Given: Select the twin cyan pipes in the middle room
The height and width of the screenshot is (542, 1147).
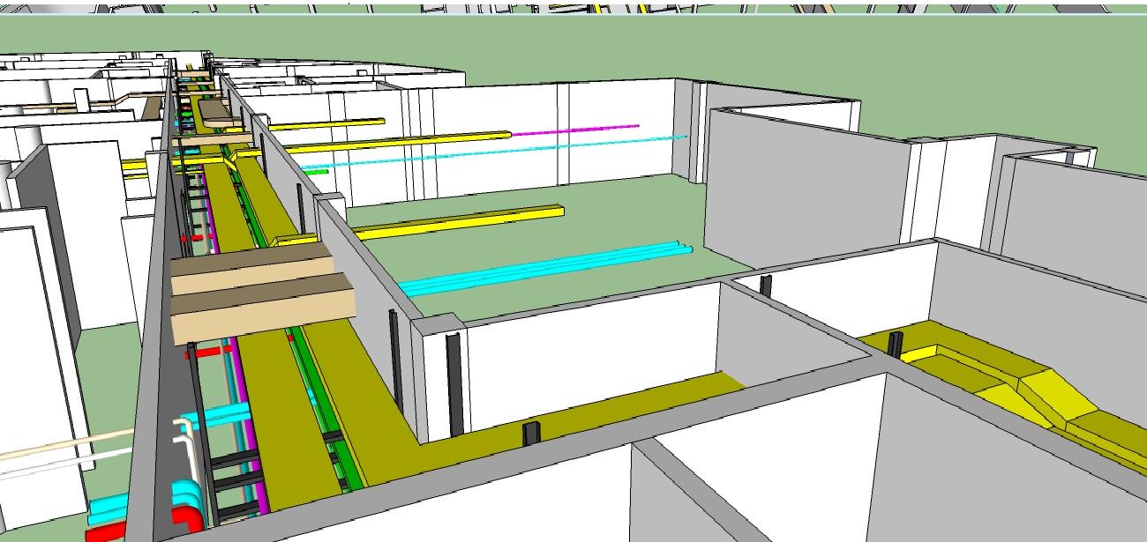Looking at the screenshot, I should coord(545,268).
